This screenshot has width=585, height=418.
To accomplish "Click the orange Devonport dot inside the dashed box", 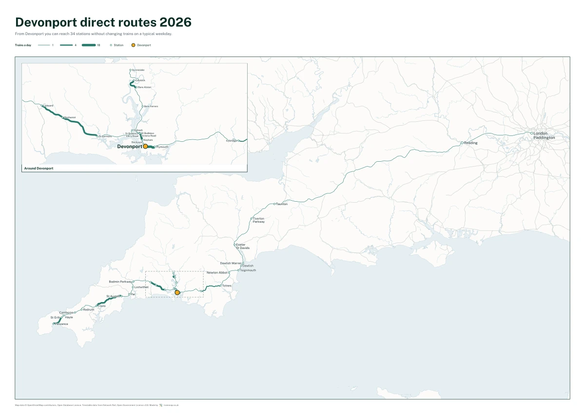I will coord(177,293).
